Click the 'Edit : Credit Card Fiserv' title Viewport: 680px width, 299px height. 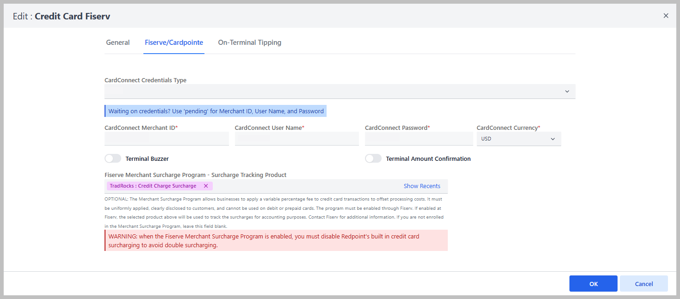point(62,17)
